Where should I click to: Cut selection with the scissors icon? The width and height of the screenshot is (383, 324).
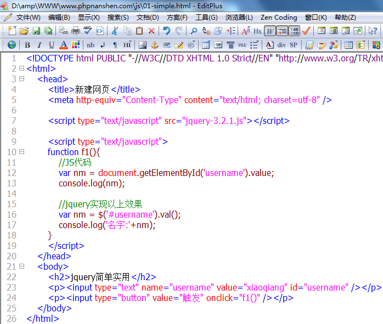[x=115, y=31]
